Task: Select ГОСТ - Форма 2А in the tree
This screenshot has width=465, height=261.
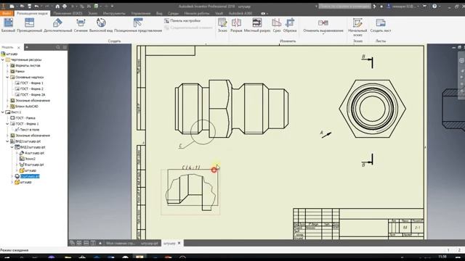Action: coord(30,95)
